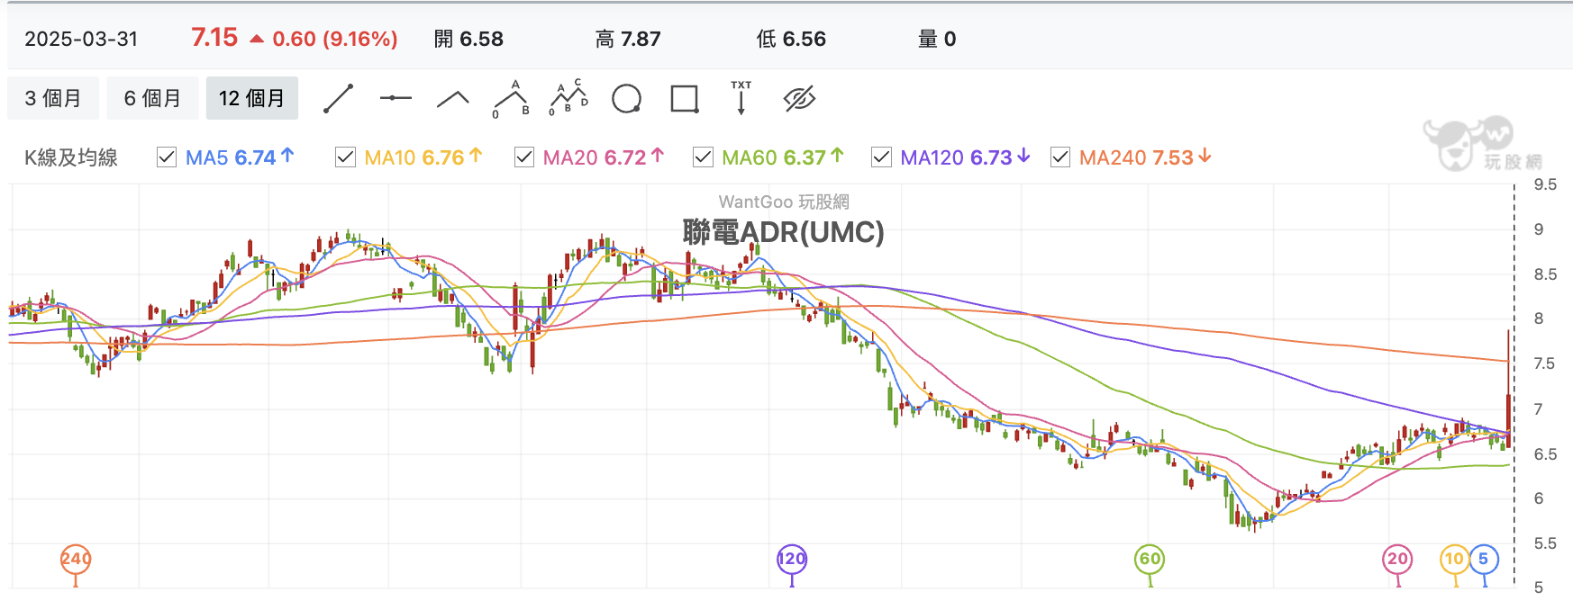The image size is (1573, 601).
Task: Click the 240 marker on the time axis
Action: click(76, 559)
